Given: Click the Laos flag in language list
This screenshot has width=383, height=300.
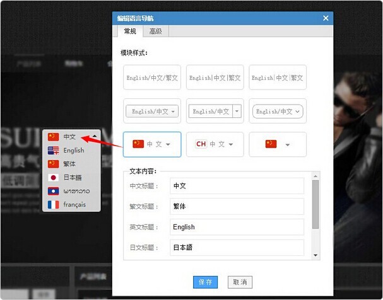Looking at the screenshot, I should (x=53, y=191).
